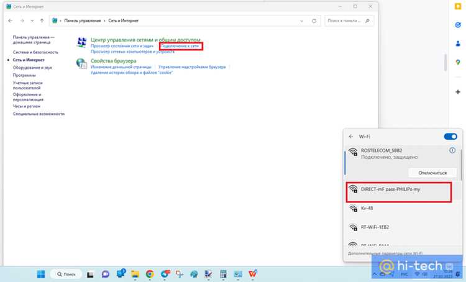Open ROSTELECOM_58B2 network properties info icon
The width and height of the screenshot is (466, 282).
coord(452,150)
